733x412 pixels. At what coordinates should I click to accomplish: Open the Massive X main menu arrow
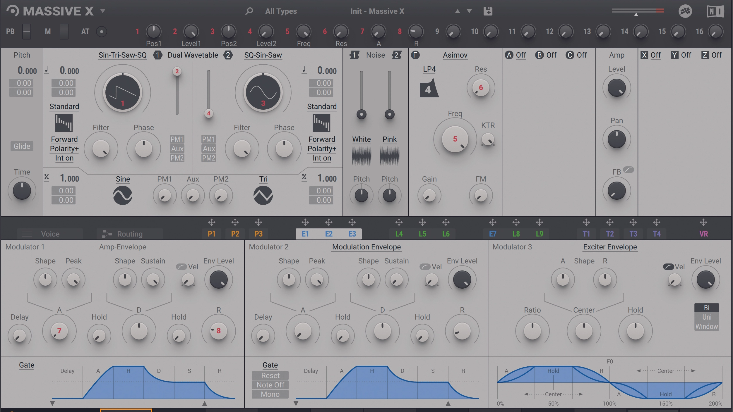tap(102, 11)
